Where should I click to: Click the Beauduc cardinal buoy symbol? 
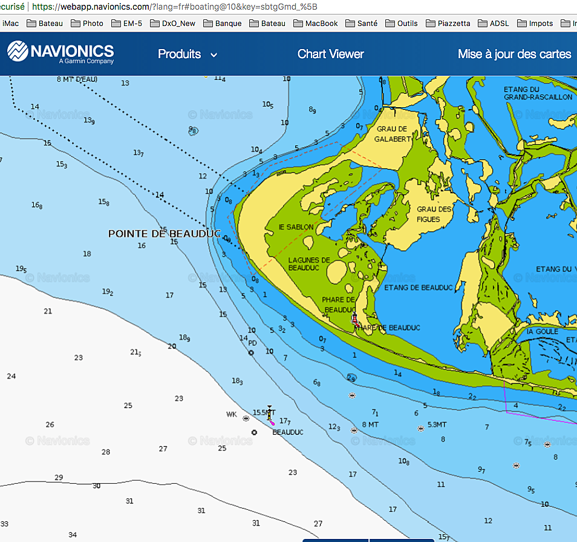[x=270, y=414]
